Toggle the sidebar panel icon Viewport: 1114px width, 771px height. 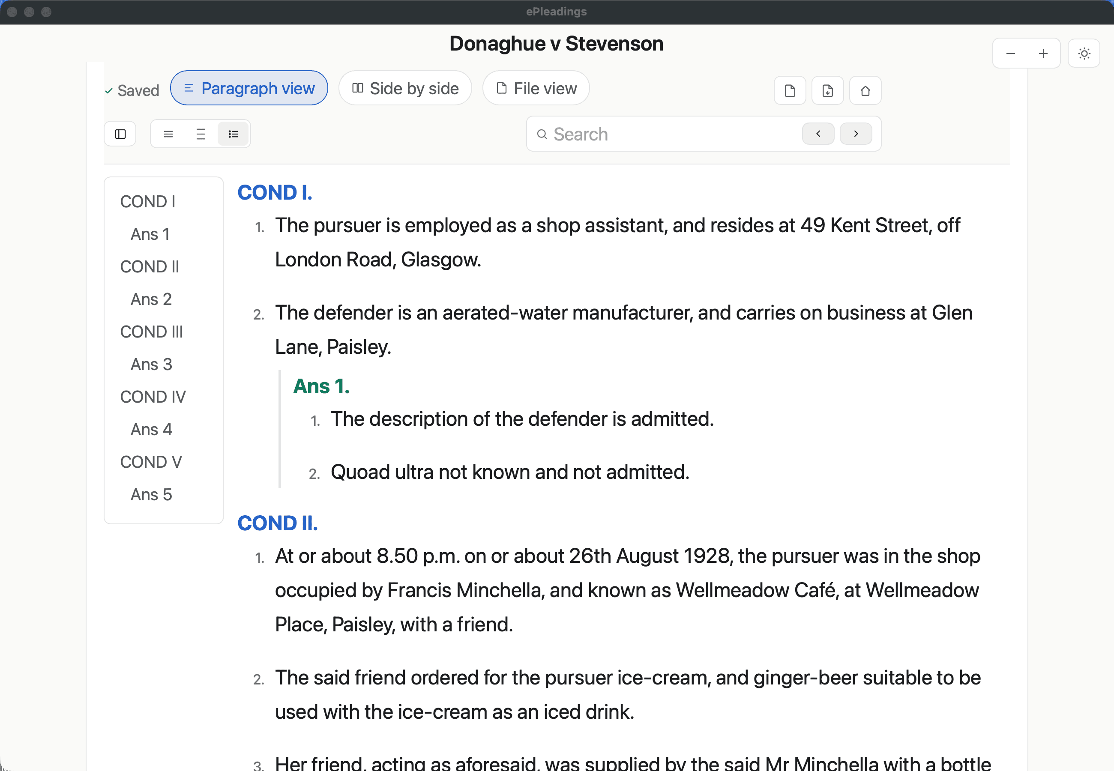pos(120,134)
